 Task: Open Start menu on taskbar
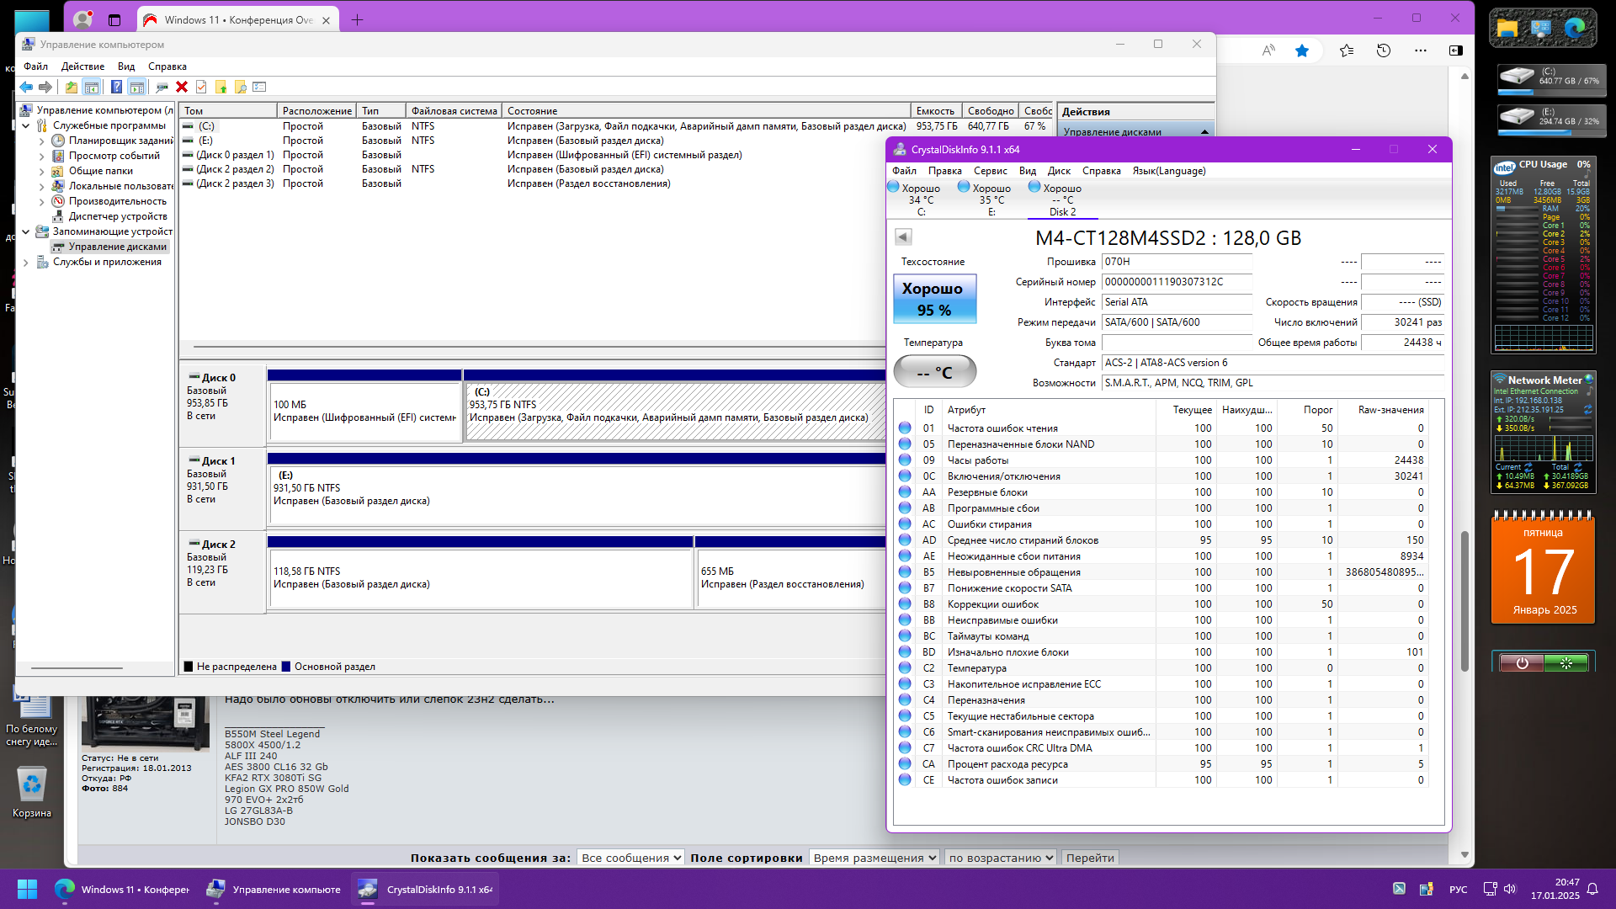tap(27, 889)
